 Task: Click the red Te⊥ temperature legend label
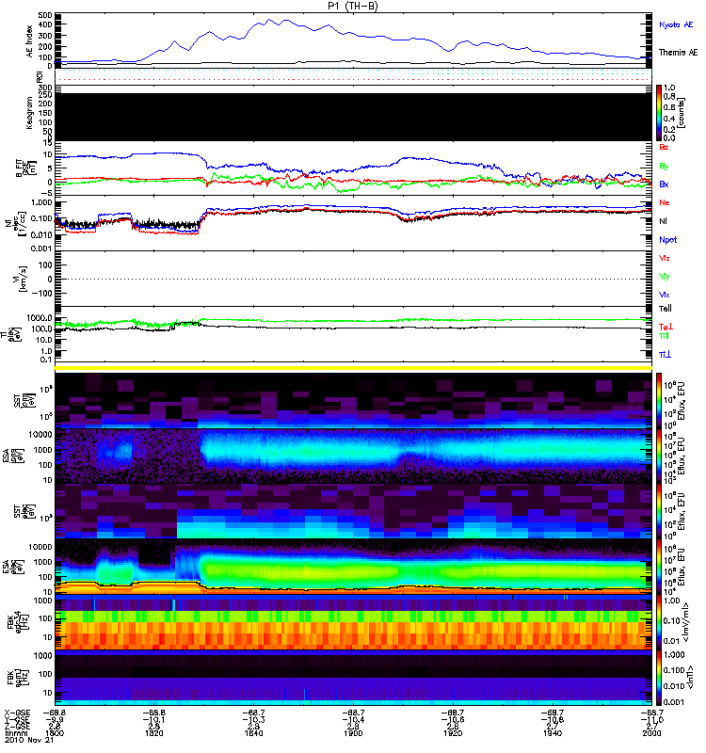tap(666, 327)
